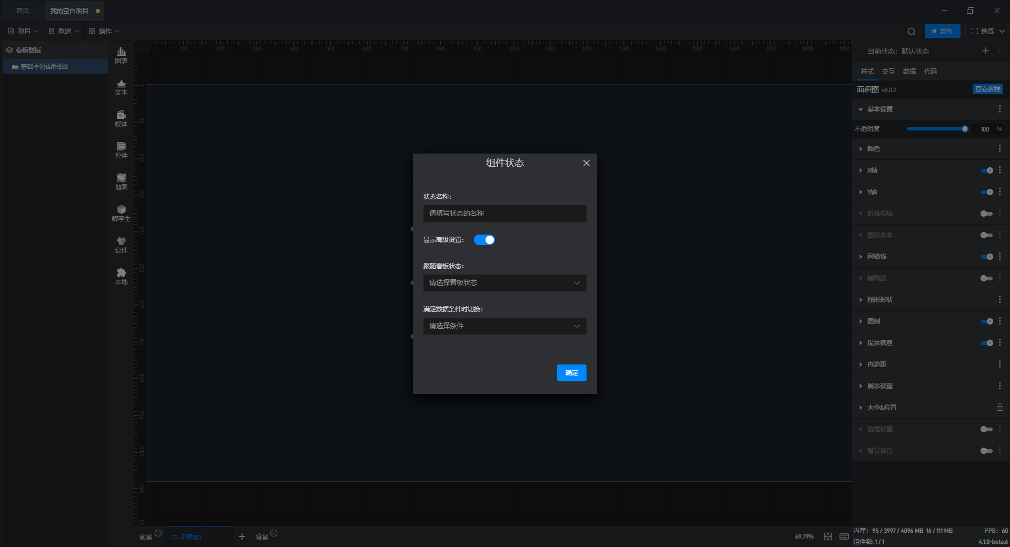Toggle the 显示高级设置 switch
This screenshot has height=547, width=1010.
tap(484, 240)
